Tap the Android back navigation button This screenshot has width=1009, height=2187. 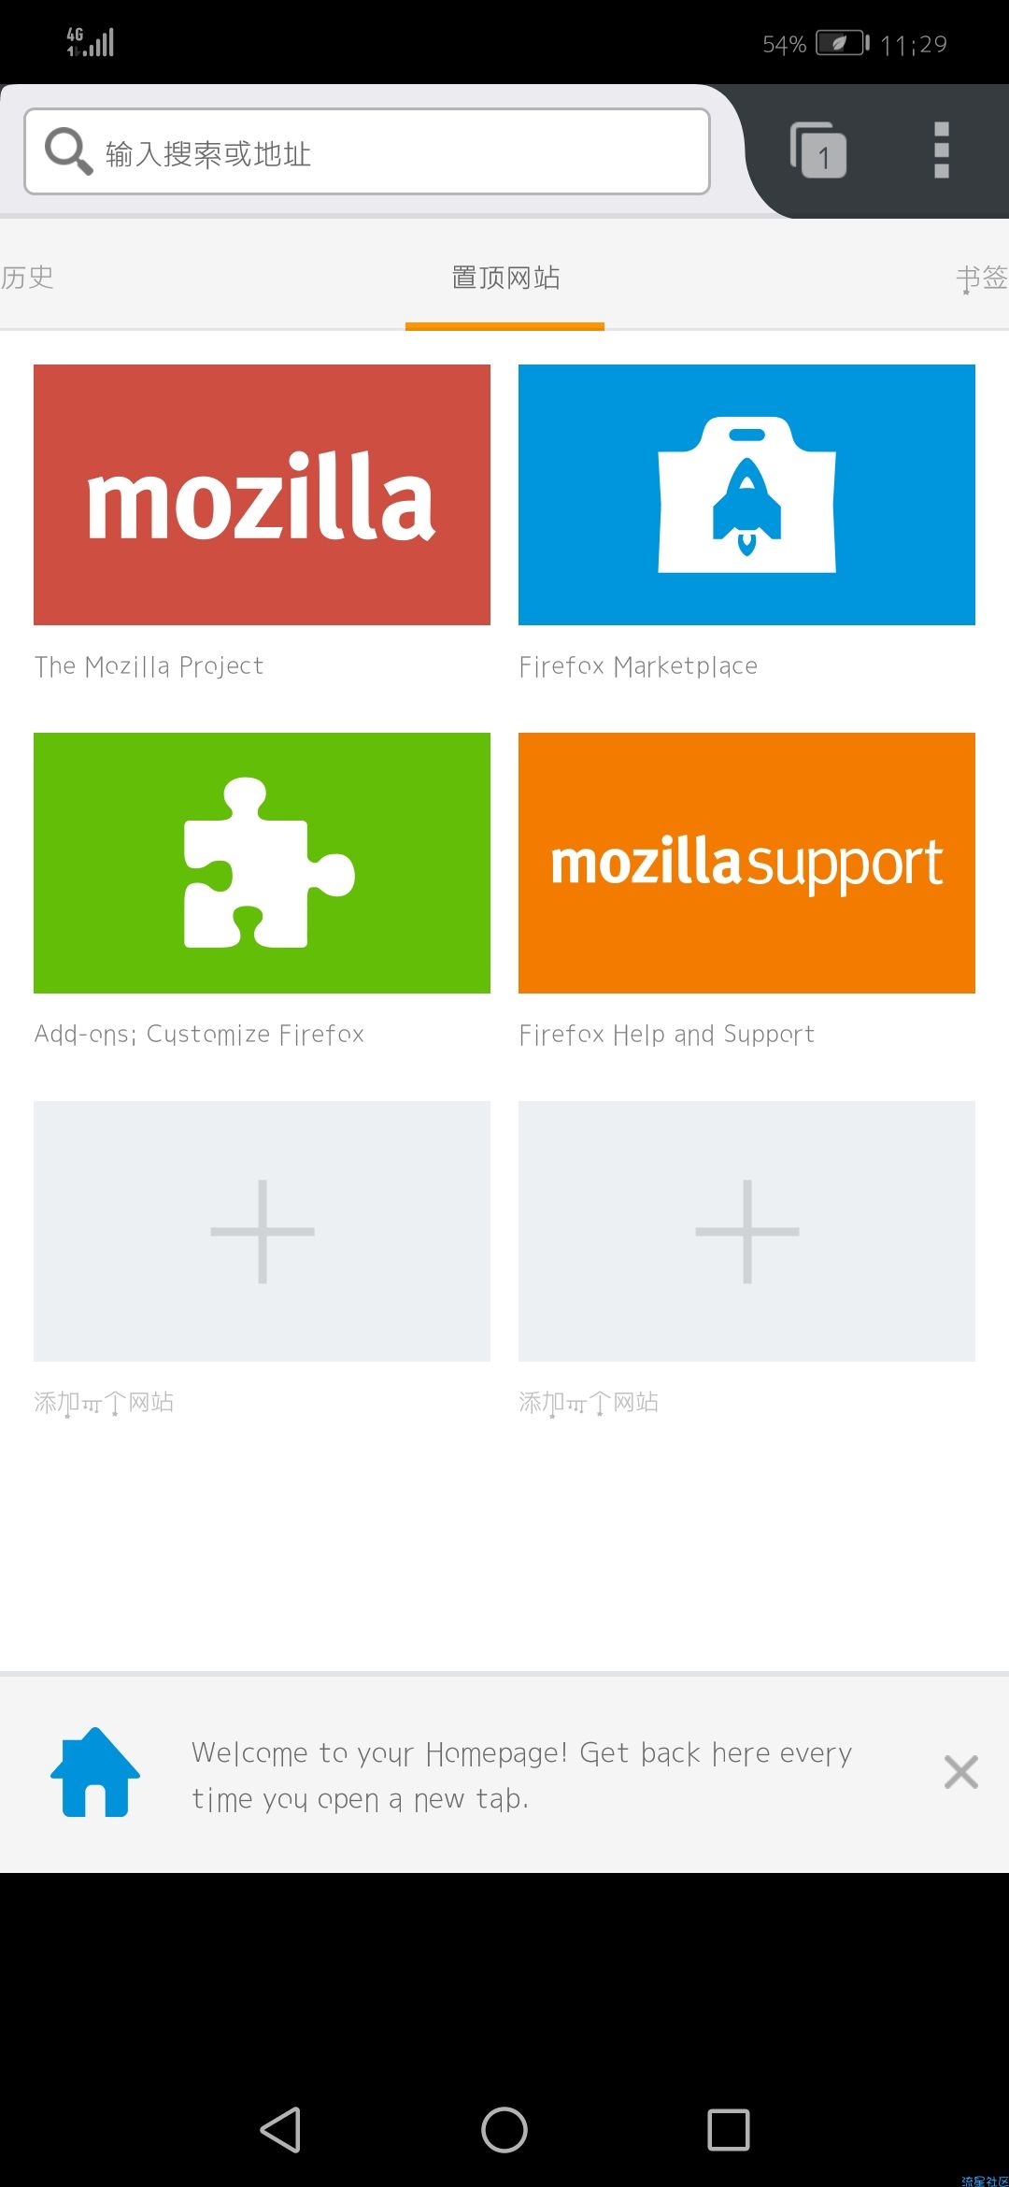click(280, 2130)
